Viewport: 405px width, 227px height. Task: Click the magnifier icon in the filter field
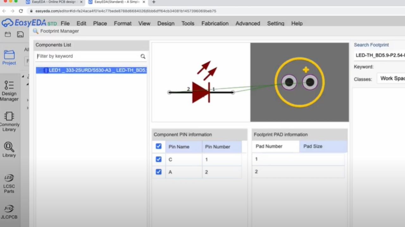[x=143, y=56]
